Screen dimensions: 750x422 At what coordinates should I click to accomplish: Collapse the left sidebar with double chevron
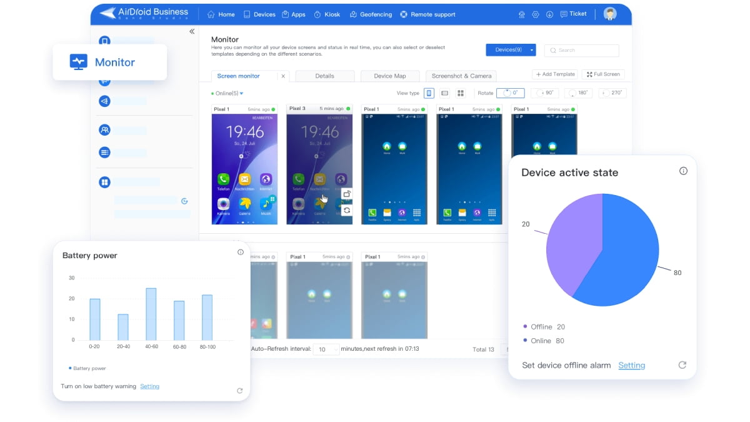click(x=192, y=31)
